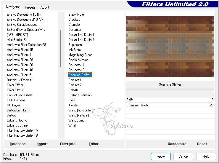Choose the Cracked filter
Image resolution: width=219 pixels, height=163 pixels.
(x=74, y=20)
